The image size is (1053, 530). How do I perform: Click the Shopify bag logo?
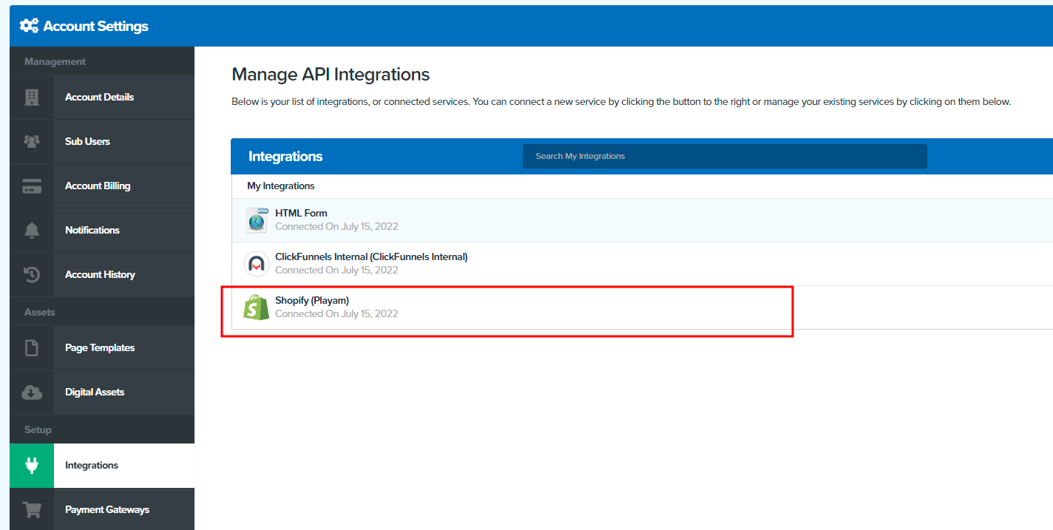pyautogui.click(x=257, y=308)
